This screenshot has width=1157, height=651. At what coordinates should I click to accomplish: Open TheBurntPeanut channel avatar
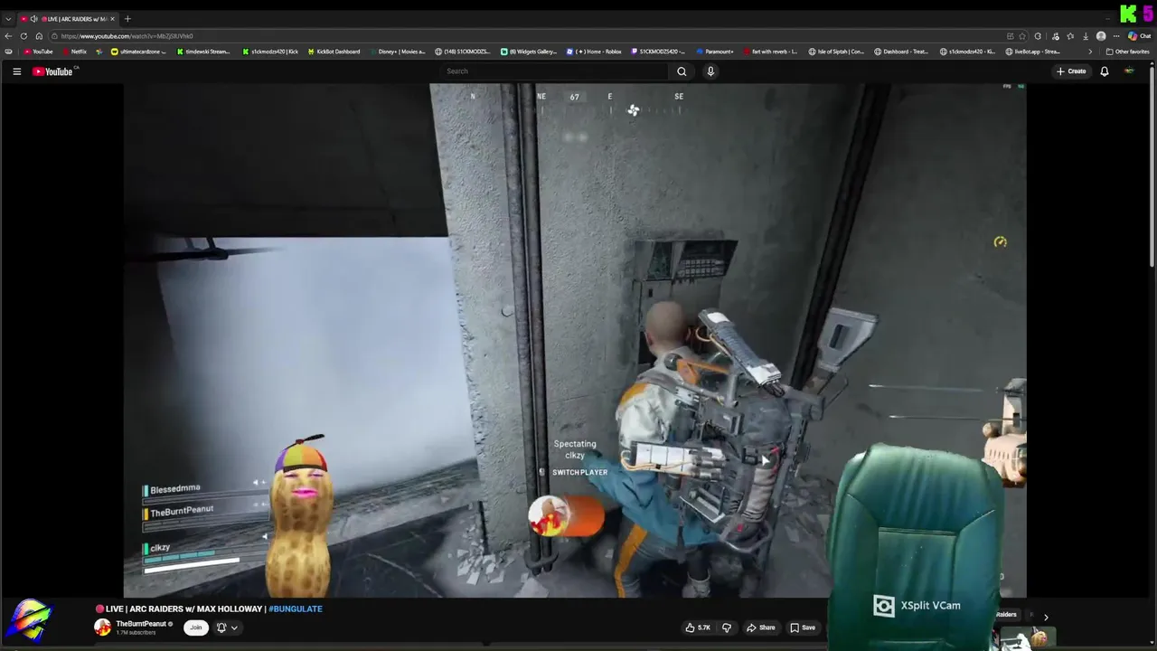click(x=102, y=627)
